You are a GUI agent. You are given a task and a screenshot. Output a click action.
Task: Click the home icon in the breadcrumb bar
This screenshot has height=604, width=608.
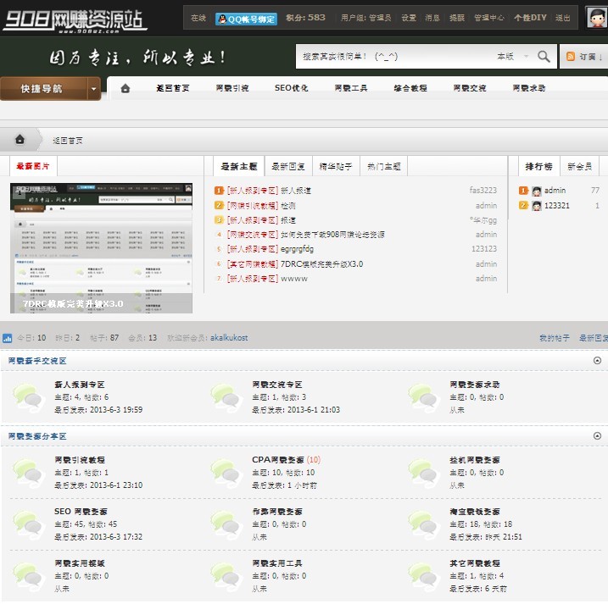(20, 139)
